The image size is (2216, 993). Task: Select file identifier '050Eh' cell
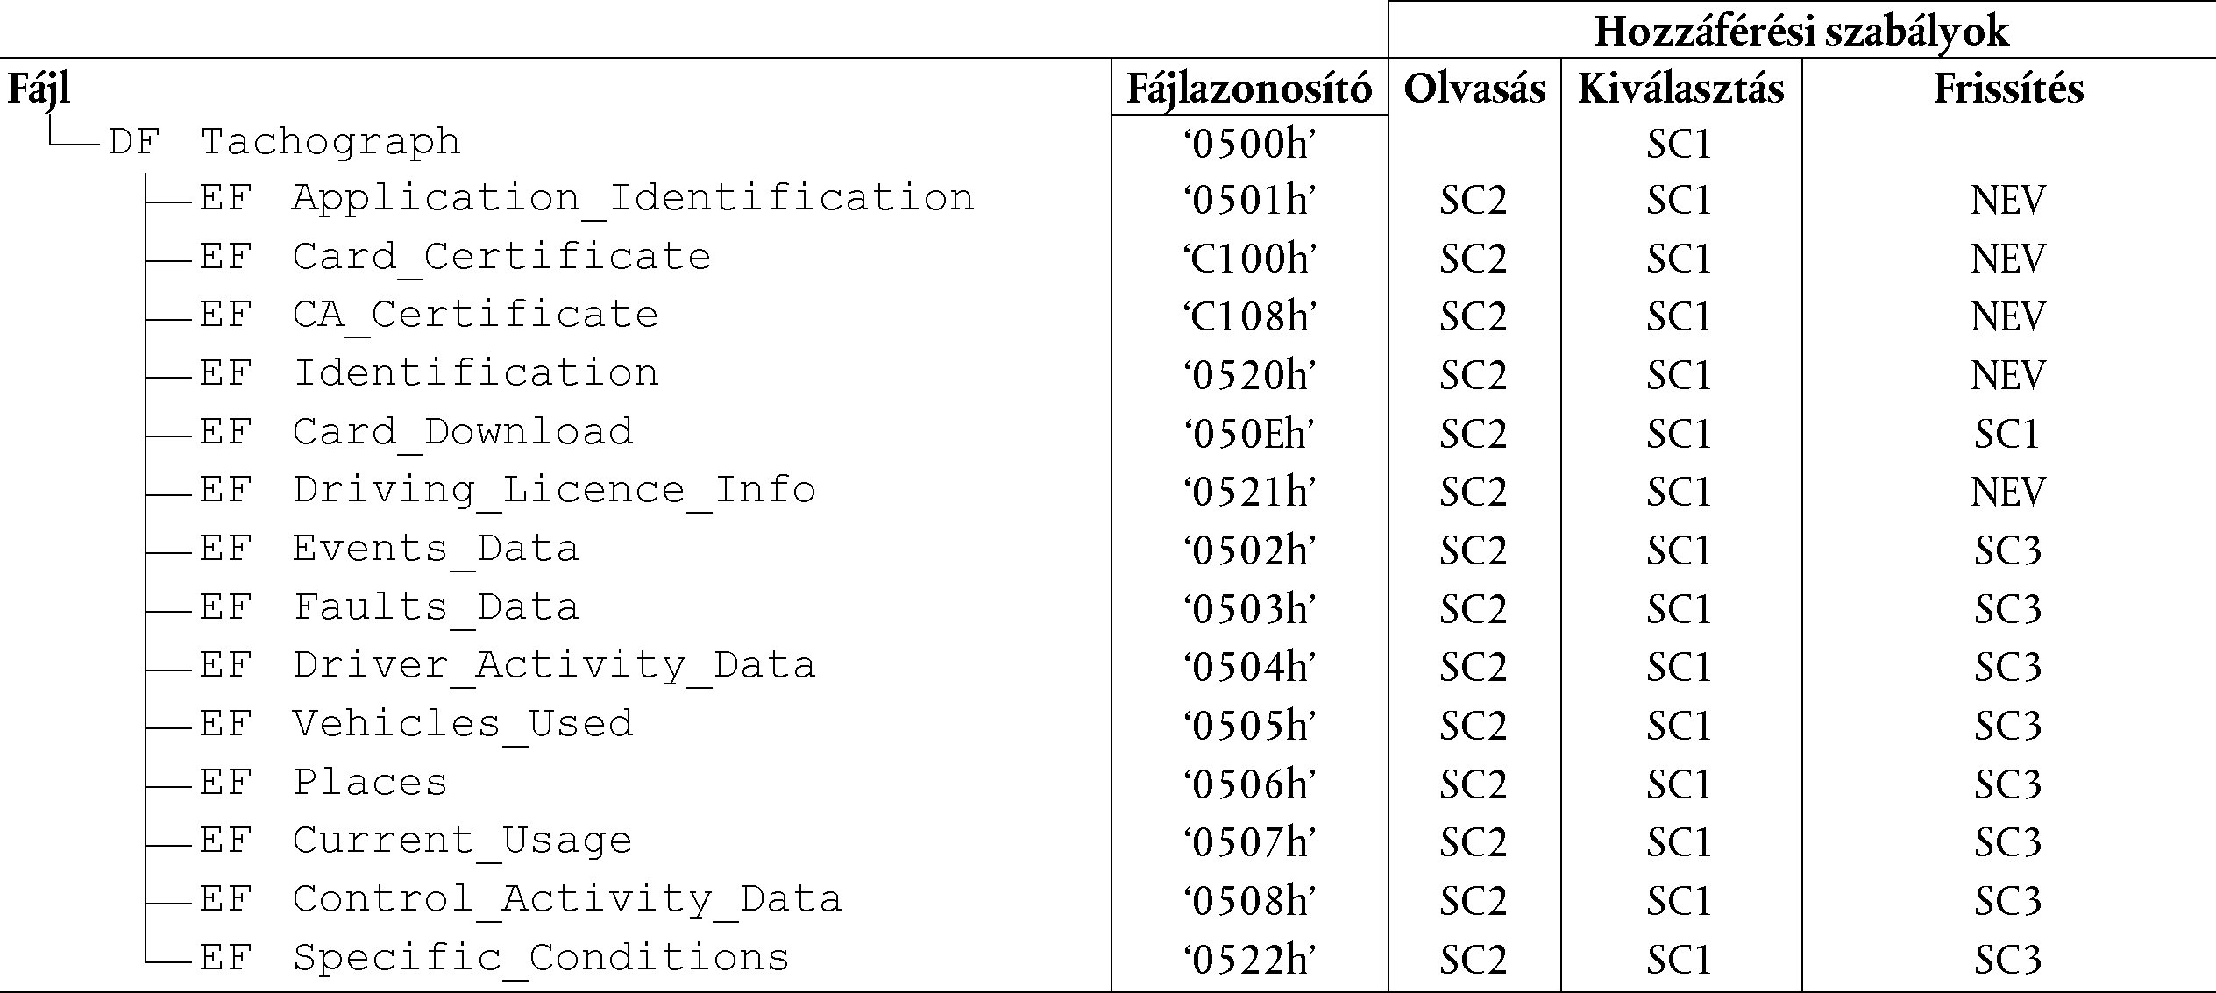pos(1249,433)
